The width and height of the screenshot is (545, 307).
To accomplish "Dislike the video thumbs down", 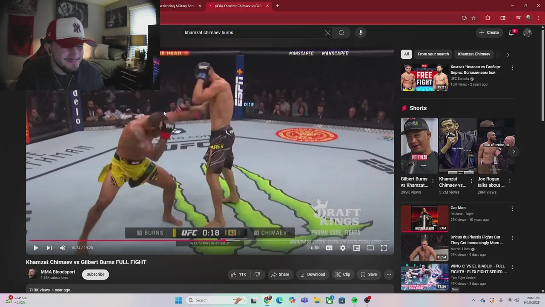I will 257,275.
